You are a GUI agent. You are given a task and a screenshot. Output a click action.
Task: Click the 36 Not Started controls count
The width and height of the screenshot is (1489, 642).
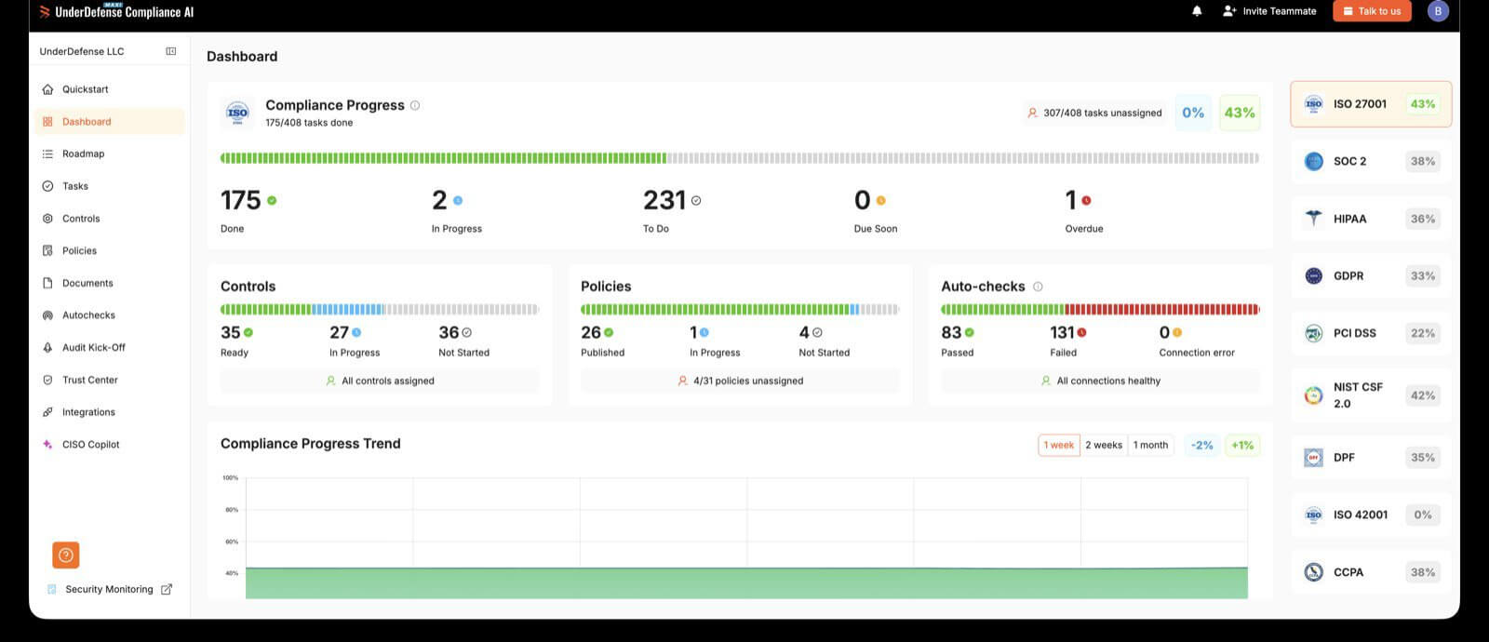point(449,332)
